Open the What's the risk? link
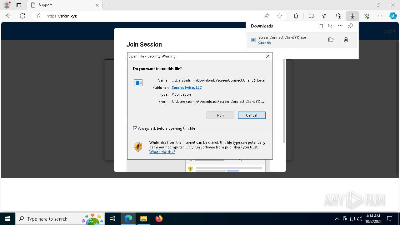The width and height of the screenshot is (400, 225). pyautogui.click(x=162, y=152)
